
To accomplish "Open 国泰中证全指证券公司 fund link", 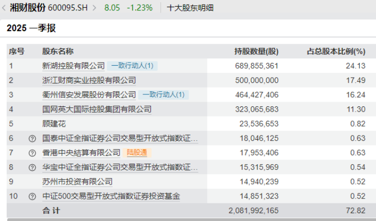I will pos(120,138).
